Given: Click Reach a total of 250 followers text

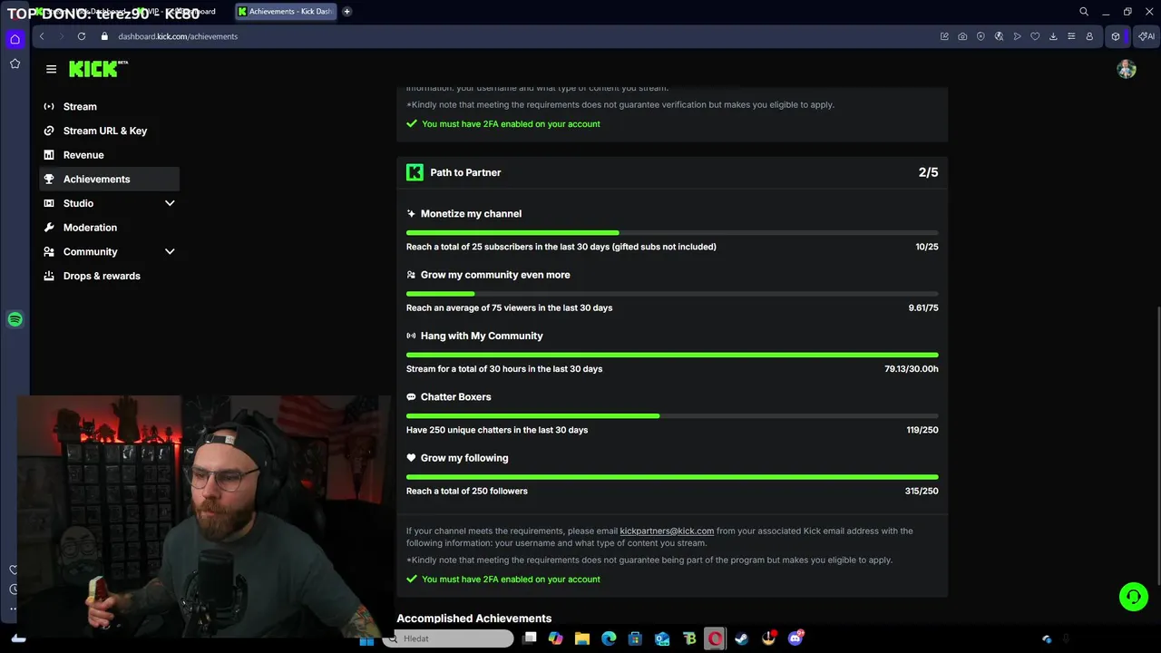Looking at the screenshot, I should click(467, 491).
